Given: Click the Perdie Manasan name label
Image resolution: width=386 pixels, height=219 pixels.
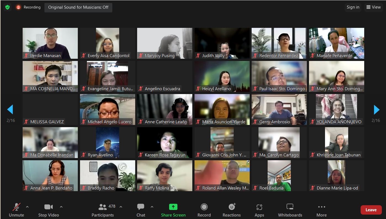Looking at the screenshot, I should [46, 55].
